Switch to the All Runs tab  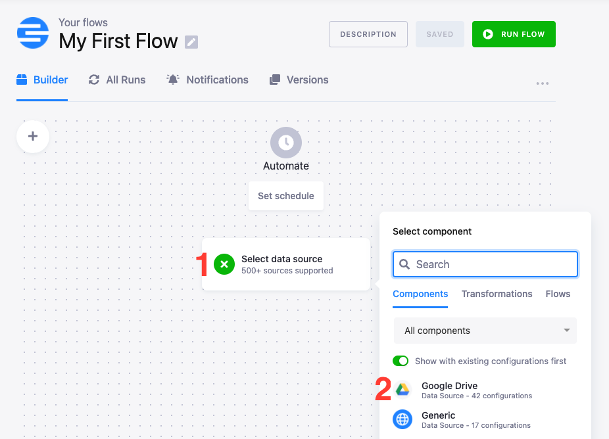tap(117, 80)
